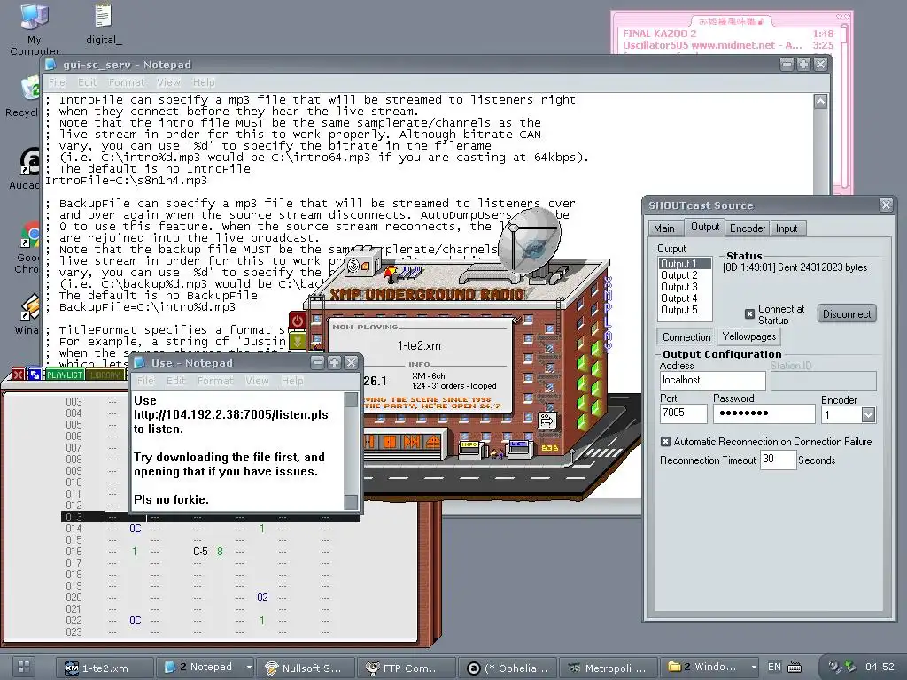Select the Output tab in SHOUTcast Source
The height and width of the screenshot is (680, 907).
click(x=704, y=228)
